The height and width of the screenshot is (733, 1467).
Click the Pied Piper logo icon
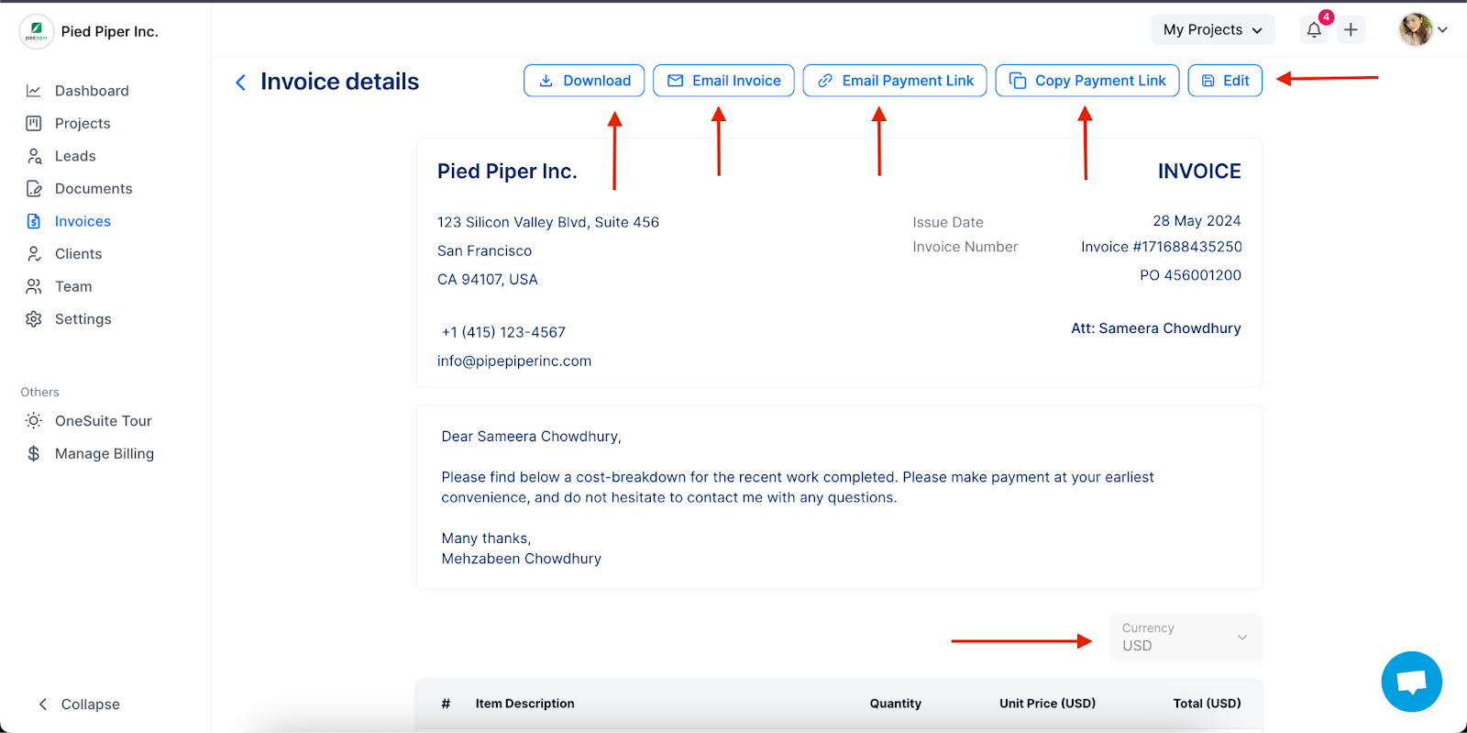[x=37, y=31]
